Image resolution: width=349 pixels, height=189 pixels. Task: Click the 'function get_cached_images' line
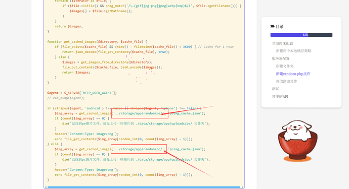click(97, 42)
